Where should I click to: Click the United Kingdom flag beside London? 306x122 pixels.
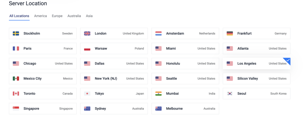click(x=87, y=34)
